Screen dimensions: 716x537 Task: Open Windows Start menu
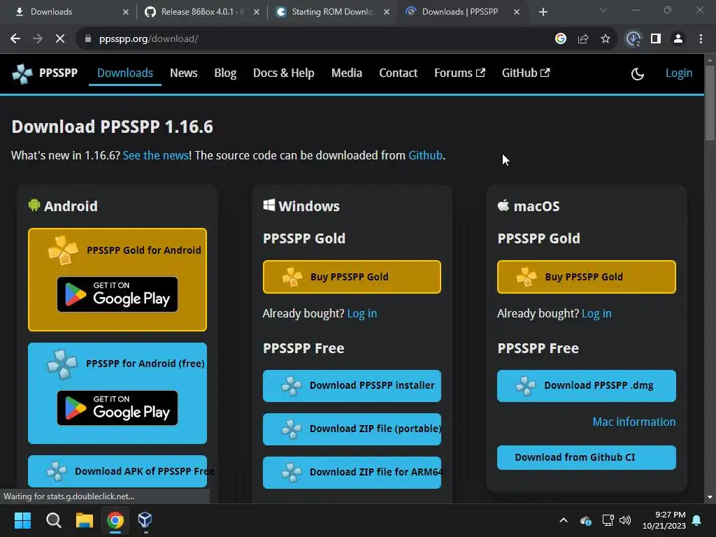pyautogui.click(x=23, y=520)
